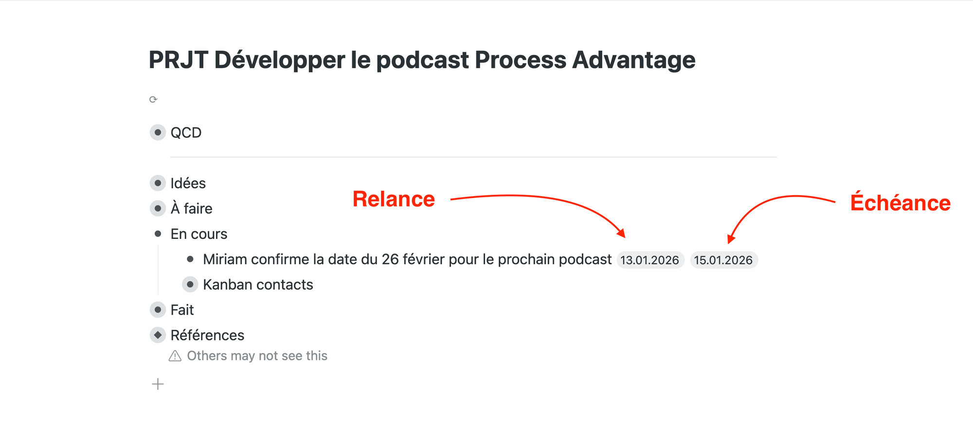
Task: Click the Références item text
Action: [207, 335]
